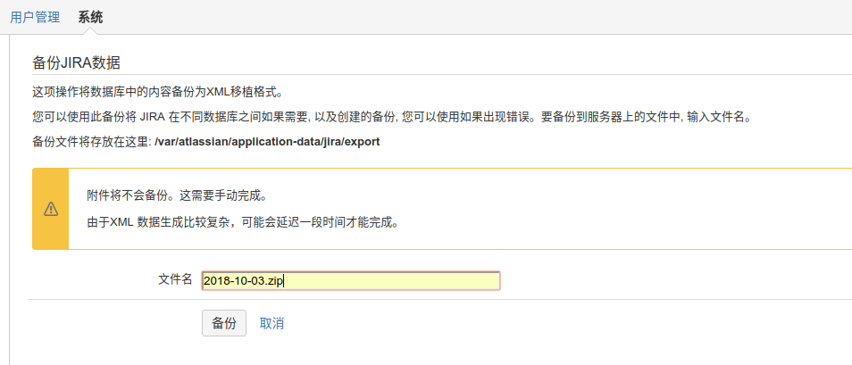Viewport: 852px width, 365px height.
Task: Click the divider line above the 备份 button
Action: [x=447, y=300]
